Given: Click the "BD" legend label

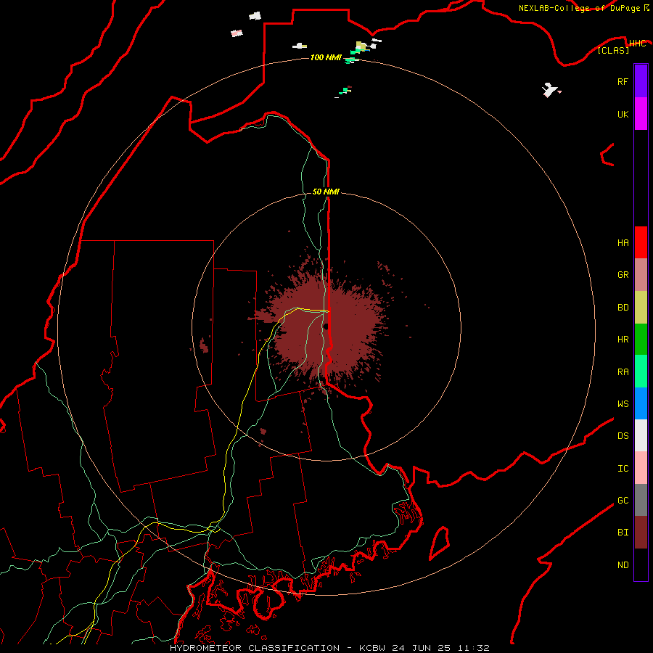Looking at the screenshot, I should (623, 308).
